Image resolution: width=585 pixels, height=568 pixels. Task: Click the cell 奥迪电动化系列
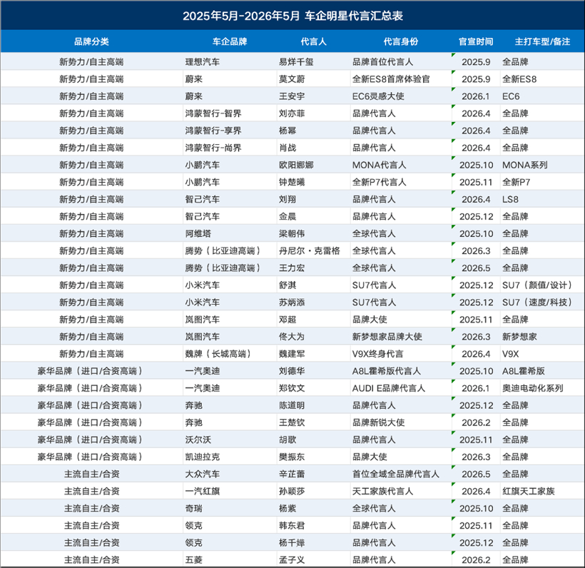533,388
